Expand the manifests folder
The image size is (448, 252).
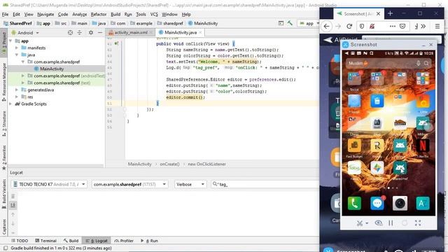17,48
